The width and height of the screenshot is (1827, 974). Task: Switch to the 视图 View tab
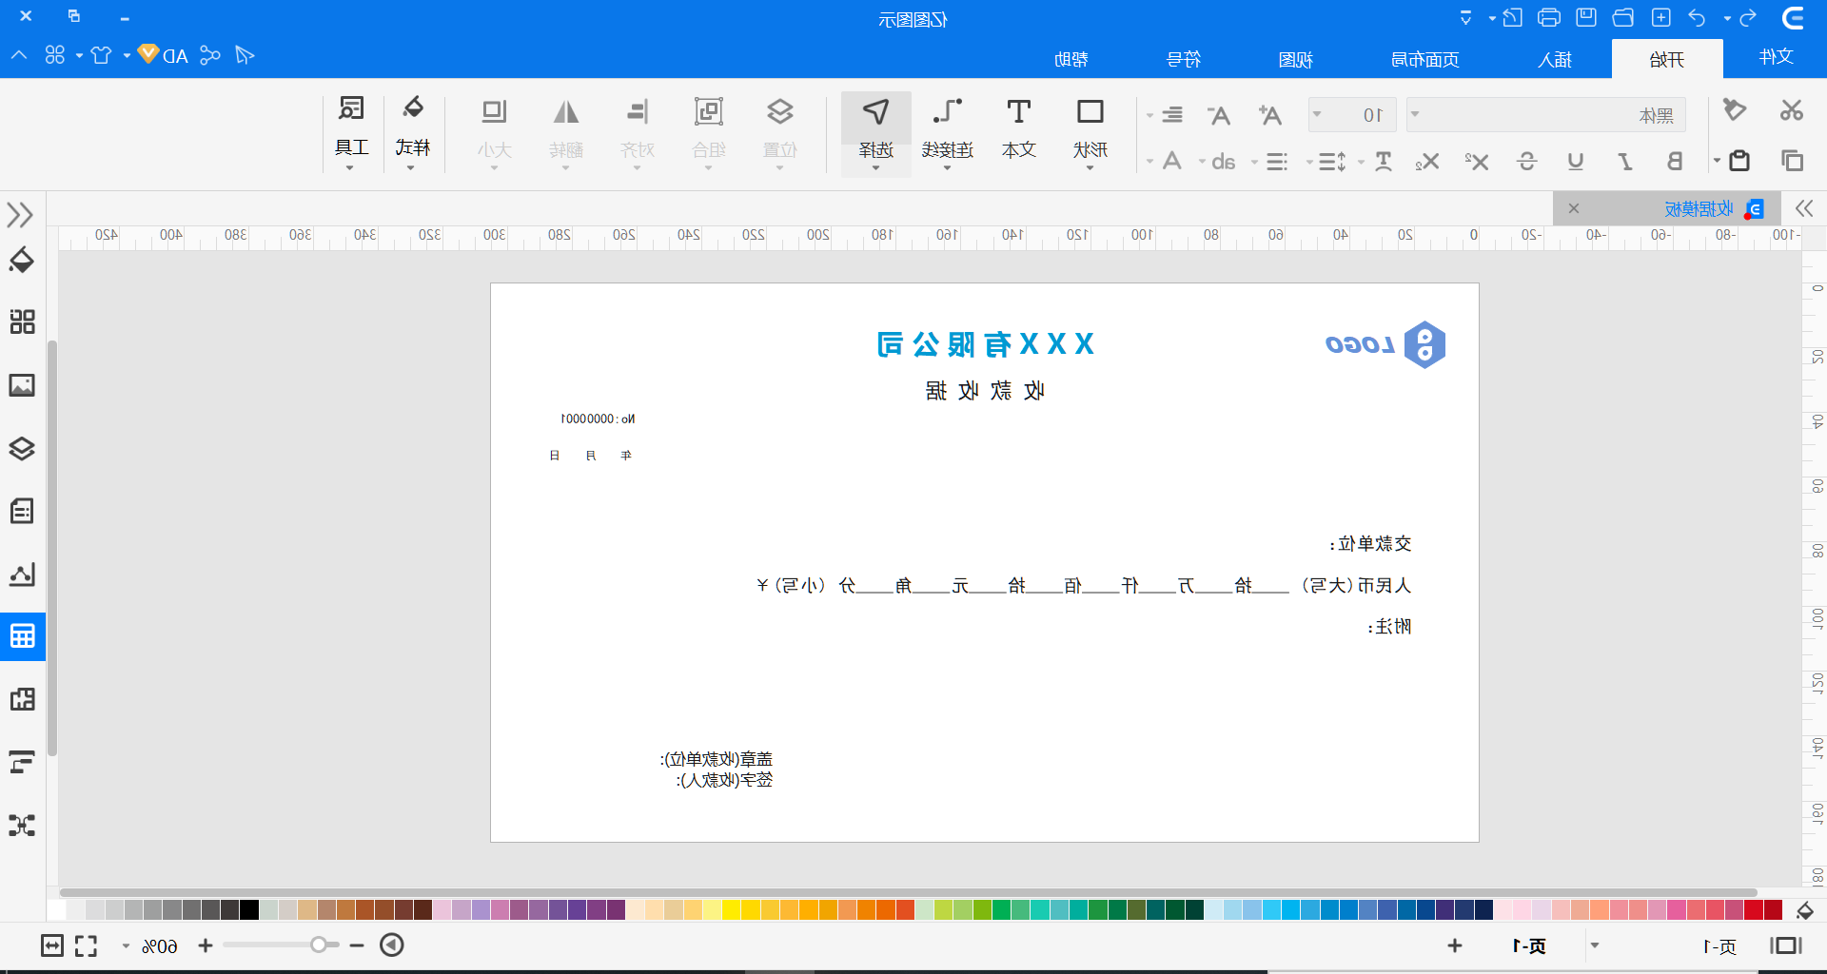[1296, 59]
